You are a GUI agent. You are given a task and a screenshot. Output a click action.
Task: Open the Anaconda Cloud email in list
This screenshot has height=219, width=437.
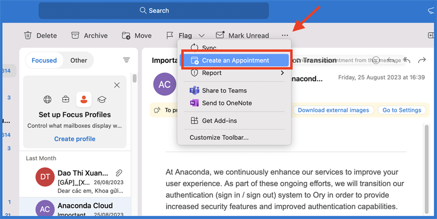pyautogui.click(x=75, y=208)
